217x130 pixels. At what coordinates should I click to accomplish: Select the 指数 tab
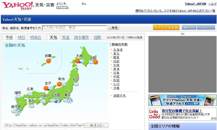tap(97, 37)
